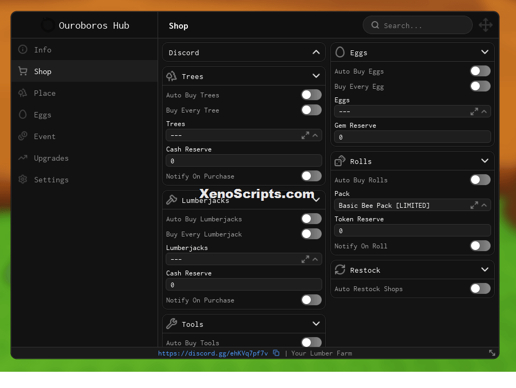Viewport: 516px width, 388px height.
Task: Click the Place sidebar tree icon
Action: point(23,93)
